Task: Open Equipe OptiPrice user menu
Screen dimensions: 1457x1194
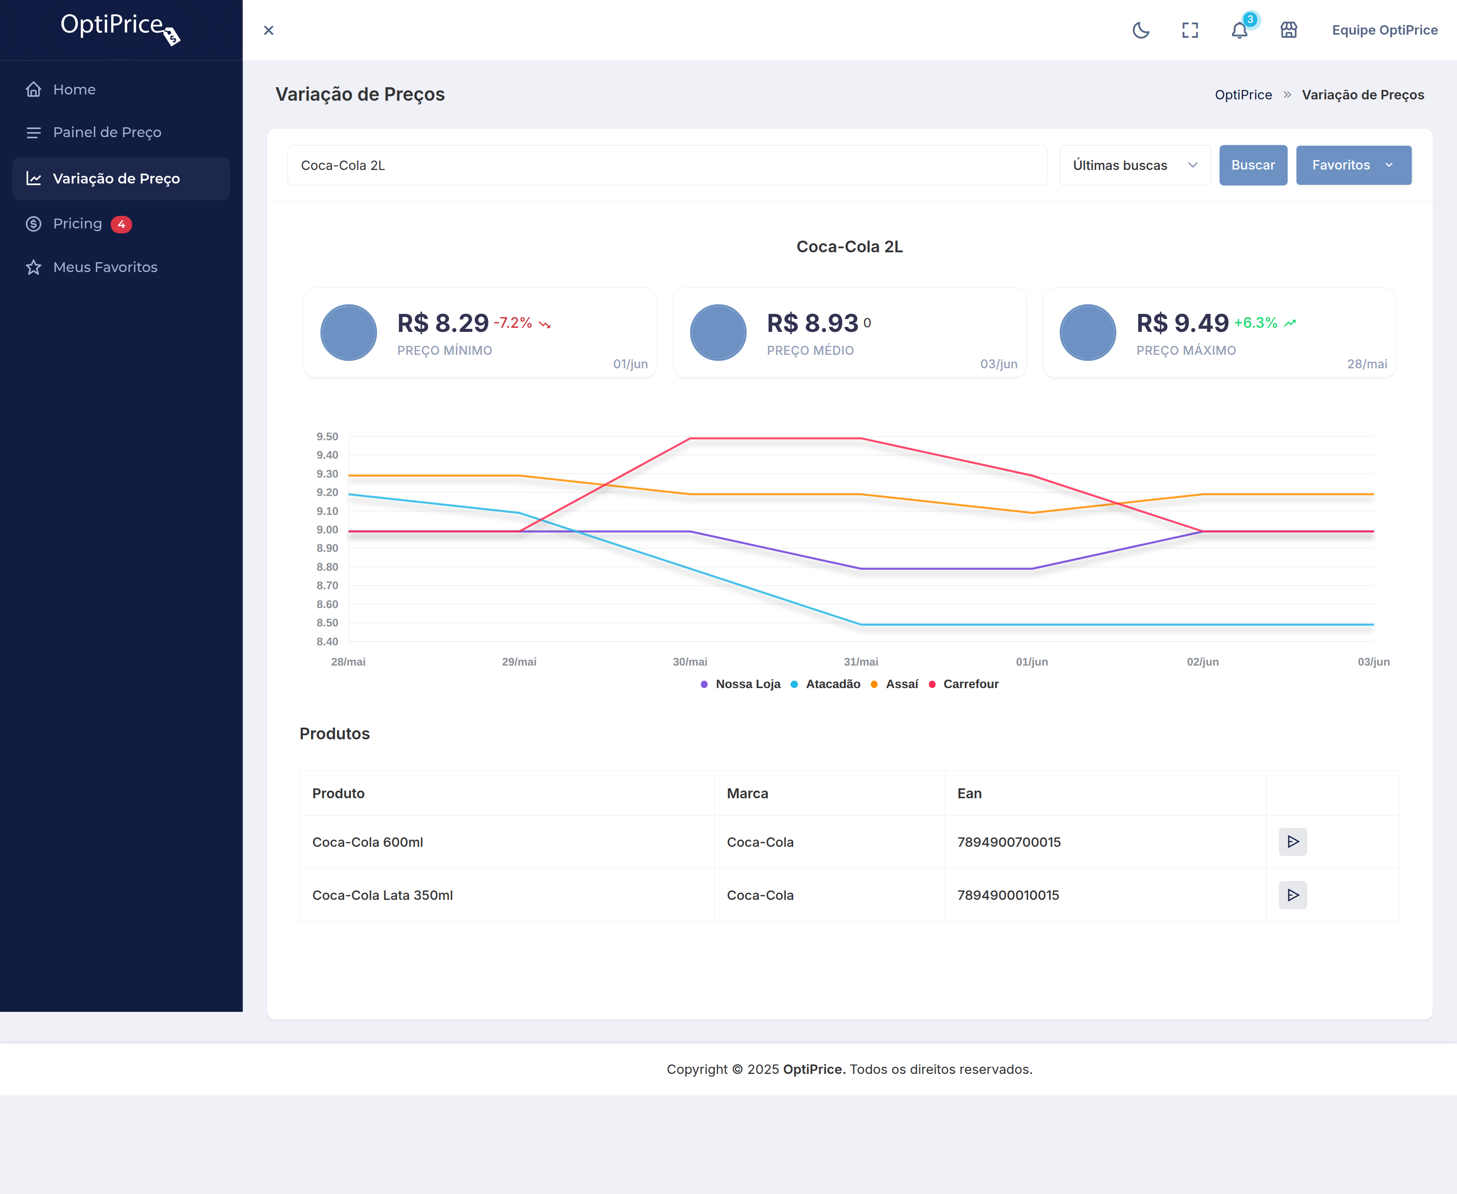Action: (x=1385, y=30)
